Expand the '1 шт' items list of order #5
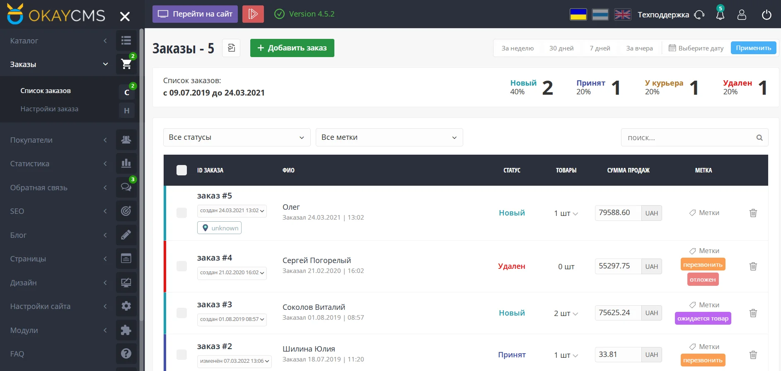Screen dimensions: 781x371 coord(566,213)
